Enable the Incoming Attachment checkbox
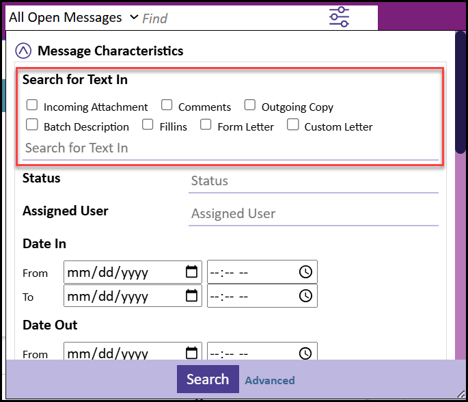 32,105
